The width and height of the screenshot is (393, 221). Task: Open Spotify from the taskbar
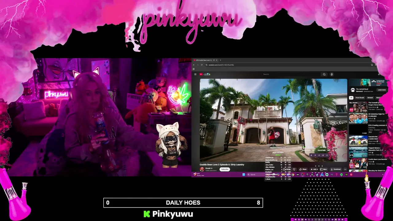pyautogui.click(x=341, y=174)
